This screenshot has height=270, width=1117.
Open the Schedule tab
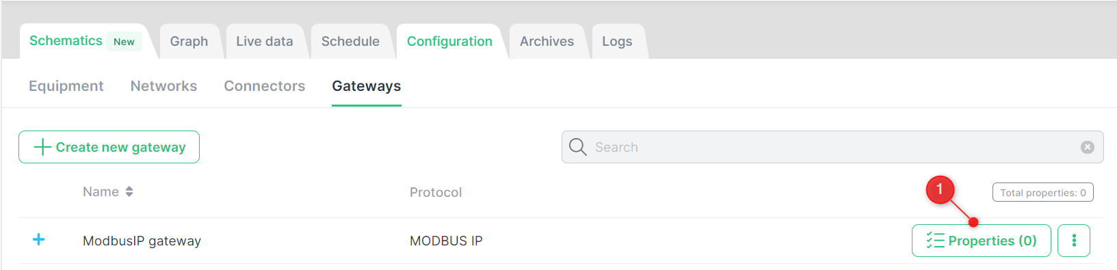(350, 41)
